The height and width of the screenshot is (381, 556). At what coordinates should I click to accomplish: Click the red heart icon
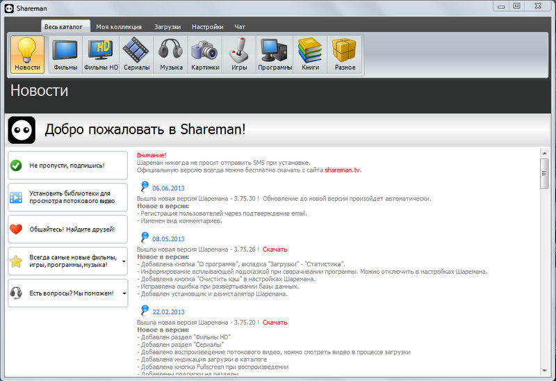click(x=16, y=229)
